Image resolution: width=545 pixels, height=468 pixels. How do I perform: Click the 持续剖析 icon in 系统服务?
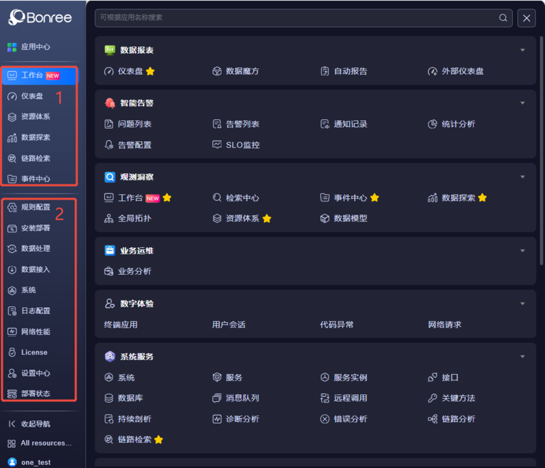tap(109, 419)
